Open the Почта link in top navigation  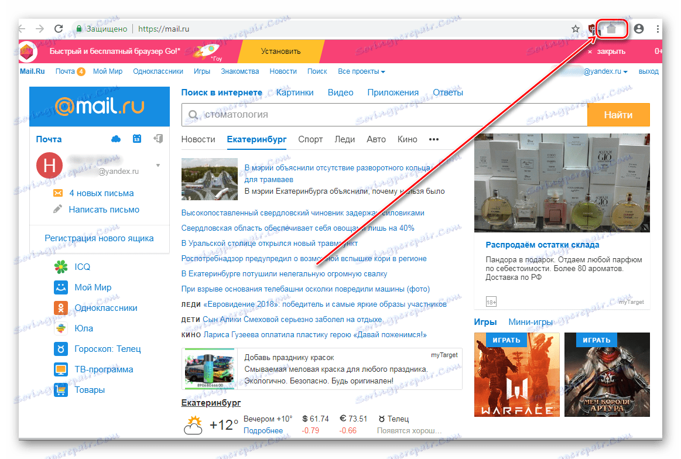(65, 71)
